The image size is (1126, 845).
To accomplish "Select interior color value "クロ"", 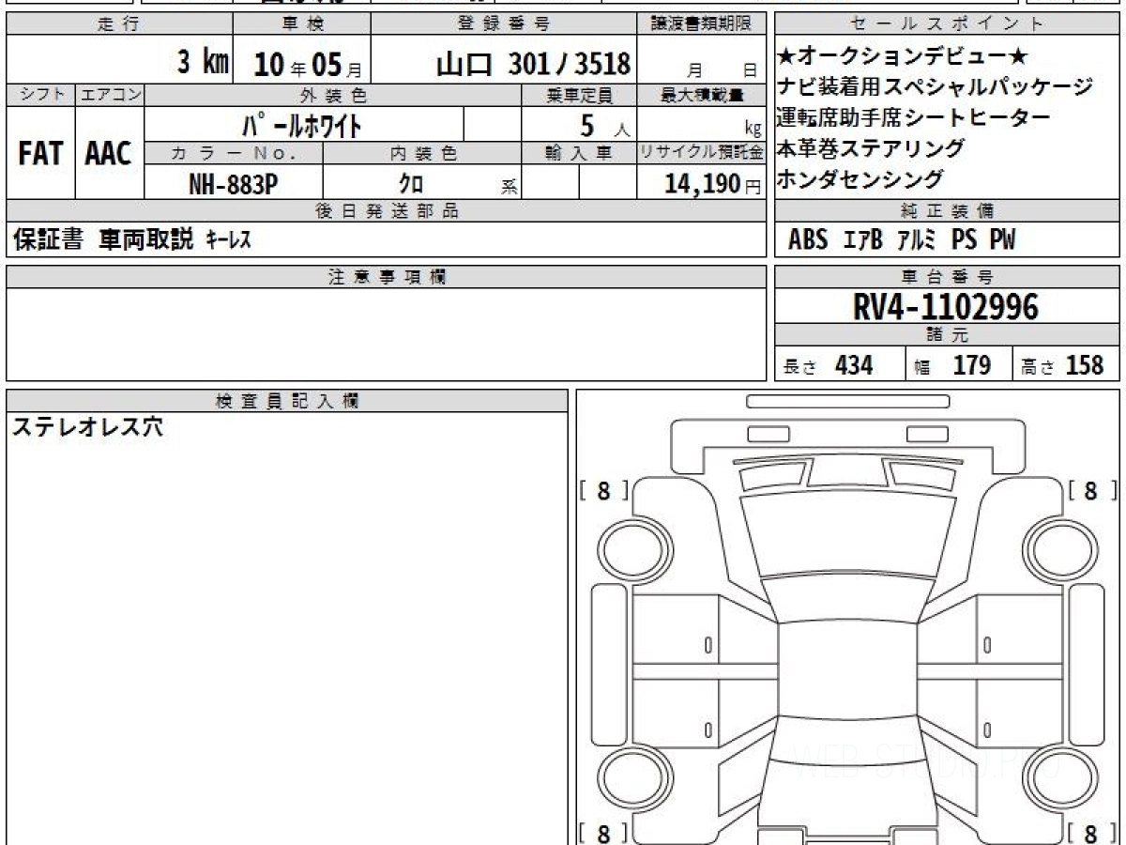I will coord(411,183).
